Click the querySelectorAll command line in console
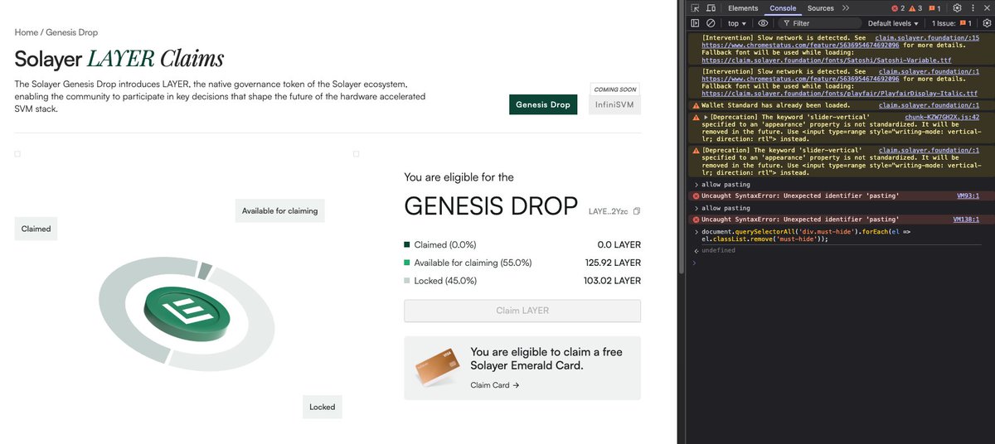Screen dimensions: 995x444 806,235
